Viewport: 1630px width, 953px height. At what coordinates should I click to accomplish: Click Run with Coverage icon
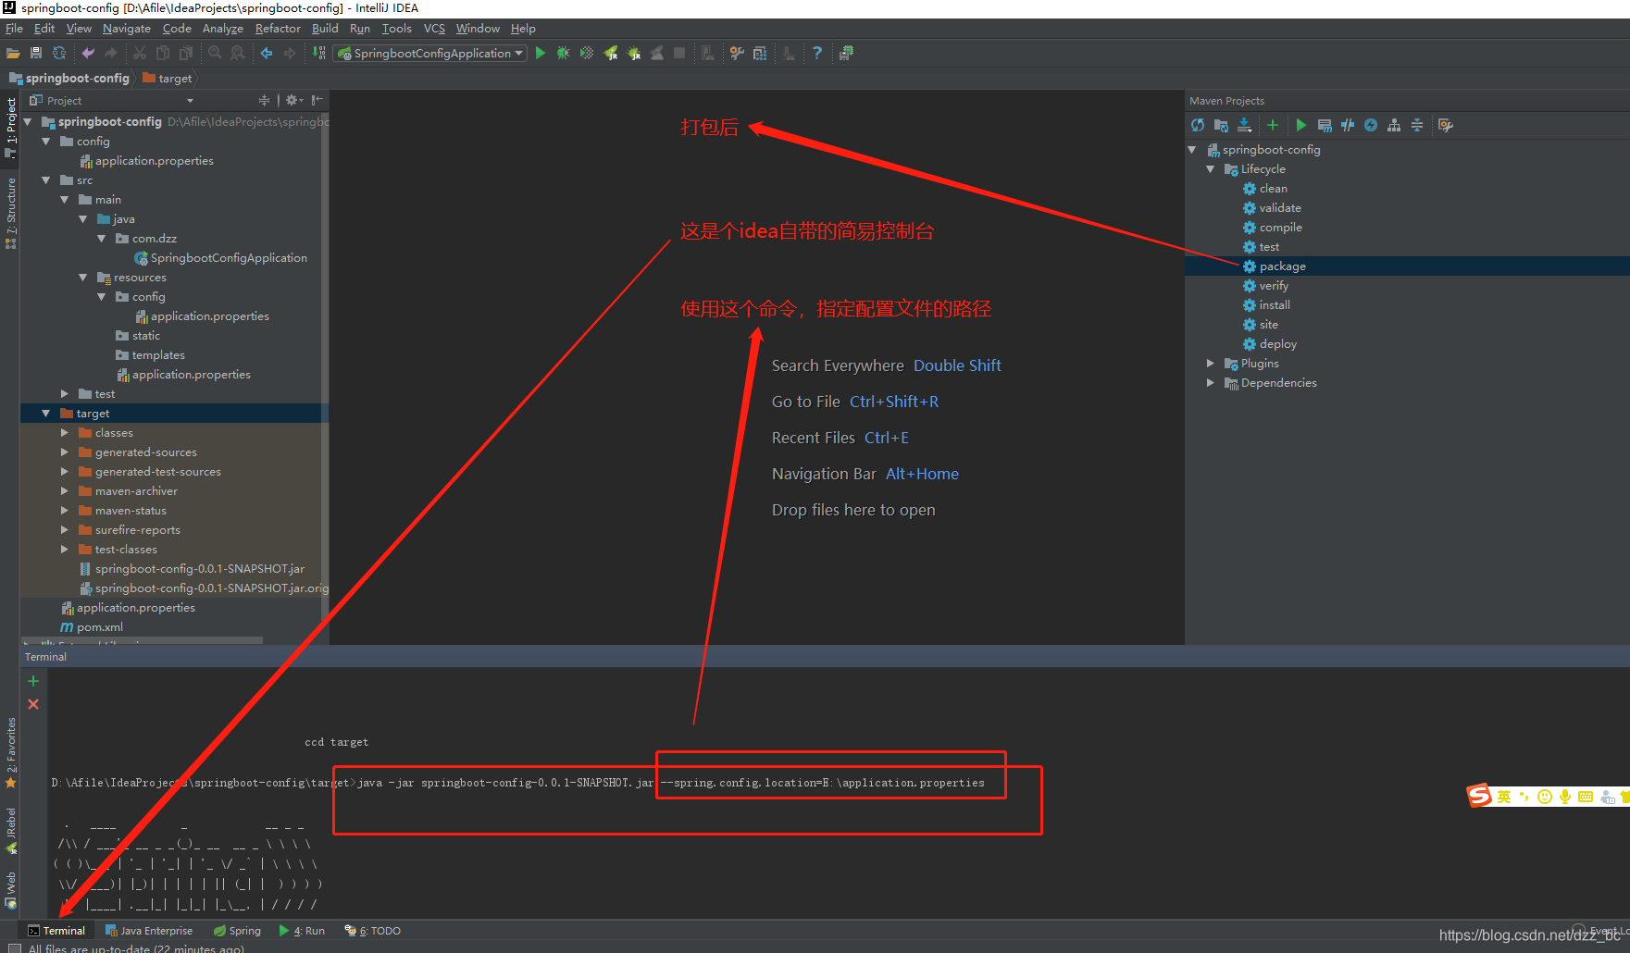[x=587, y=54]
